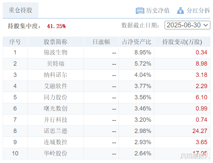Open the 分红分拆 money bag icon
Viewport: 213px width, 163px height.
181,11
